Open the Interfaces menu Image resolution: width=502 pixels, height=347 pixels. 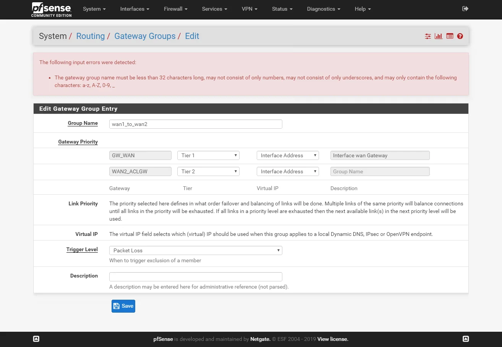click(x=134, y=9)
